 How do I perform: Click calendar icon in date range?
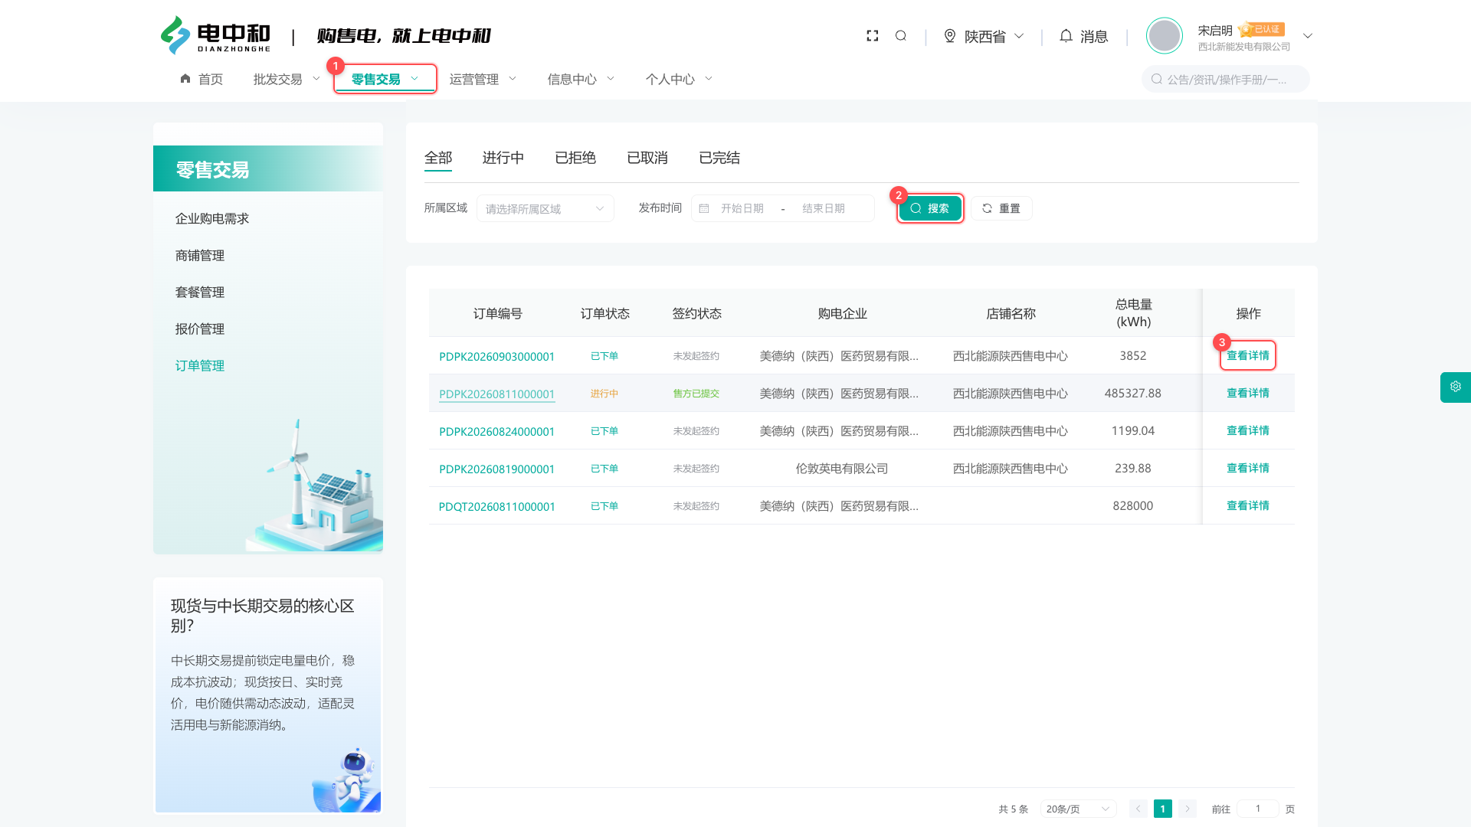tap(704, 208)
